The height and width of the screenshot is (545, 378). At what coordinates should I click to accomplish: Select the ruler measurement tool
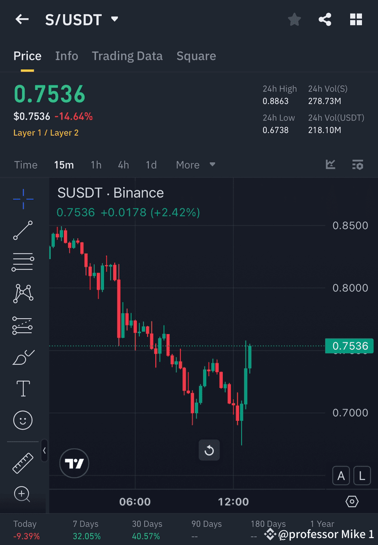[23, 462]
